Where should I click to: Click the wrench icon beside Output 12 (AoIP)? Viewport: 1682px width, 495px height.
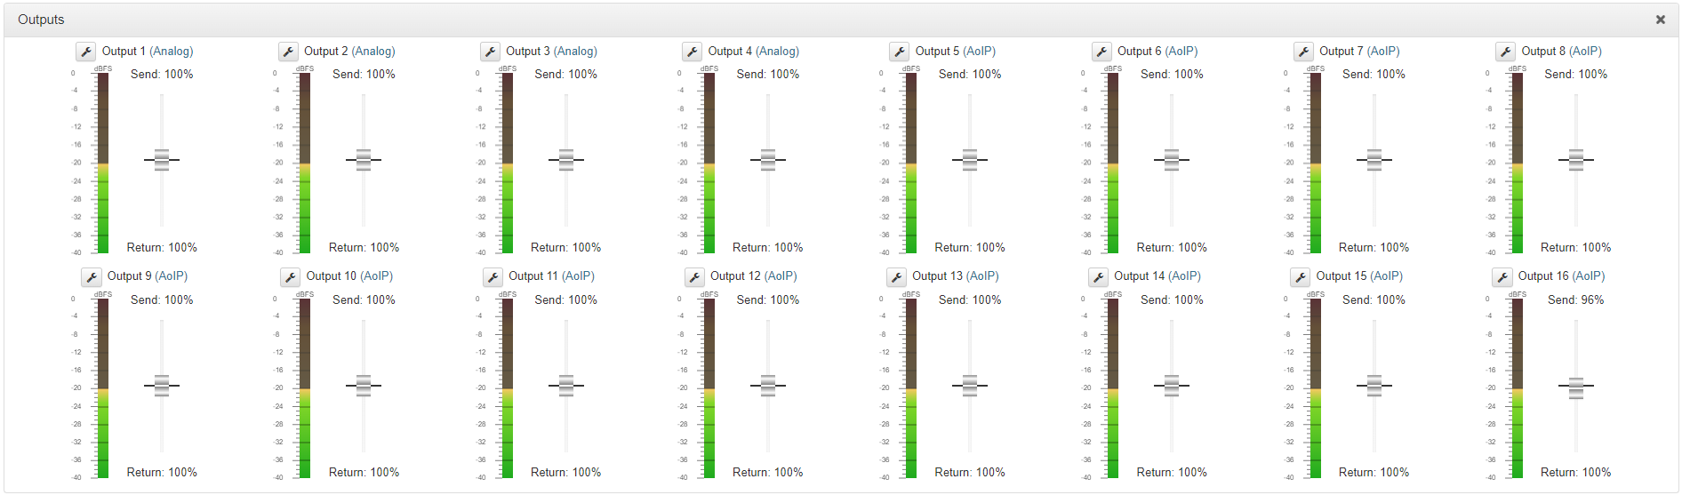click(694, 277)
